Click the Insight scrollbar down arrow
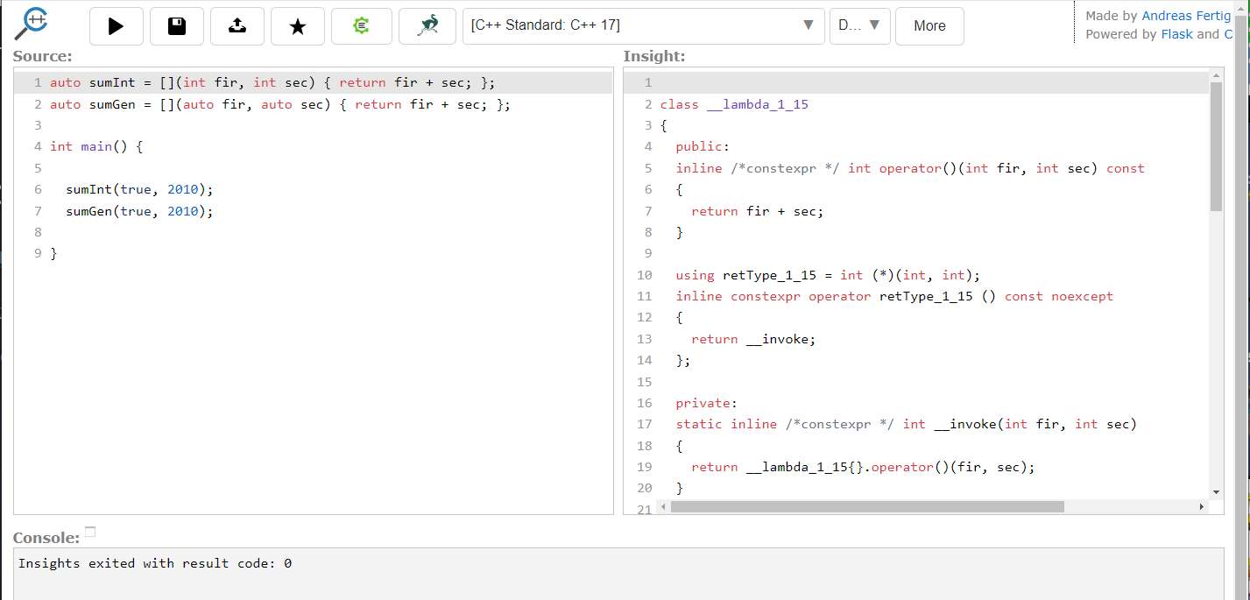1250x600 pixels. (x=1216, y=492)
